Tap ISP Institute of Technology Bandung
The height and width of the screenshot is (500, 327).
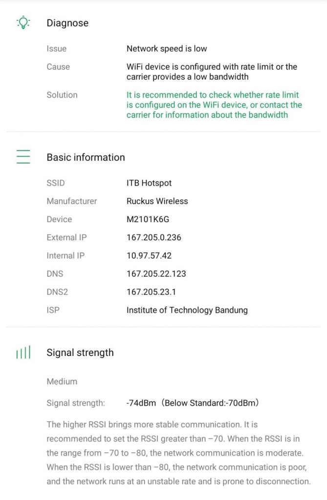point(187,310)
